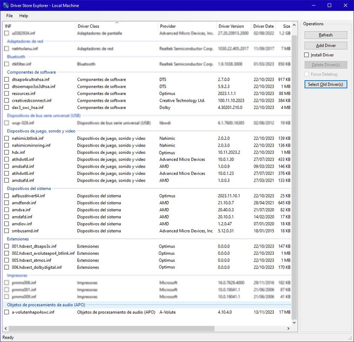The image size is (354, 342).
Task: Check the 006.hdxext_dolbydigital.inf checkbox
Action: [6, 267]
